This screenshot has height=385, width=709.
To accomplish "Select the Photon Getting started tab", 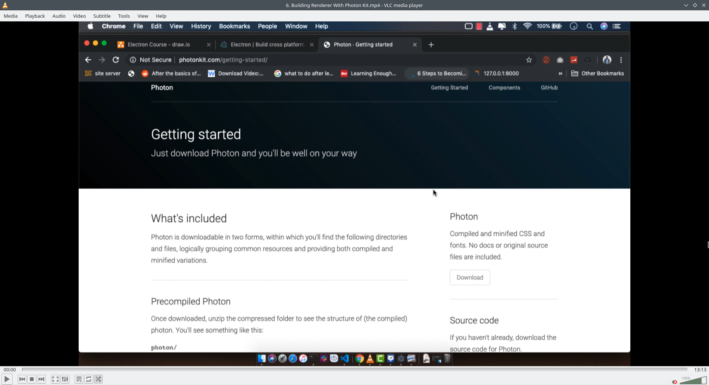I will [x=363, y=45].
